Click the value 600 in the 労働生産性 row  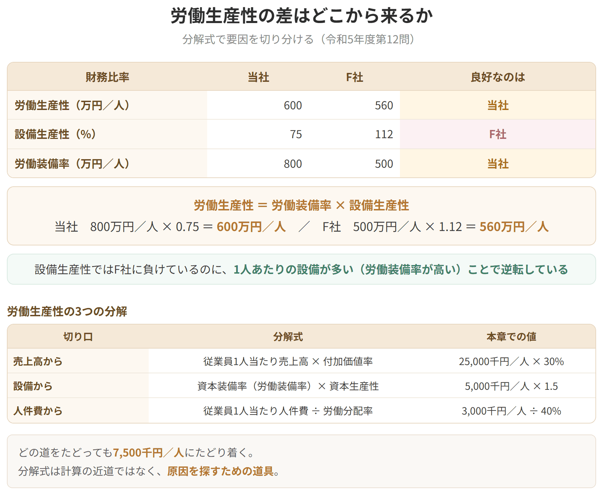(293, 105)
